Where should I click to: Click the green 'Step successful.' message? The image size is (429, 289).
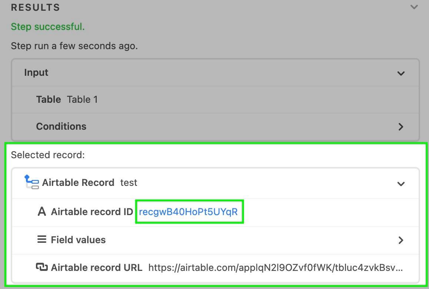coord(48,27)
